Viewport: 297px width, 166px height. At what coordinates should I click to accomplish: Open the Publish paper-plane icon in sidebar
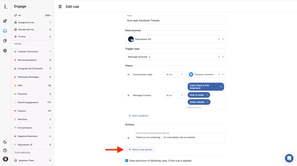(x=5, y=21)
